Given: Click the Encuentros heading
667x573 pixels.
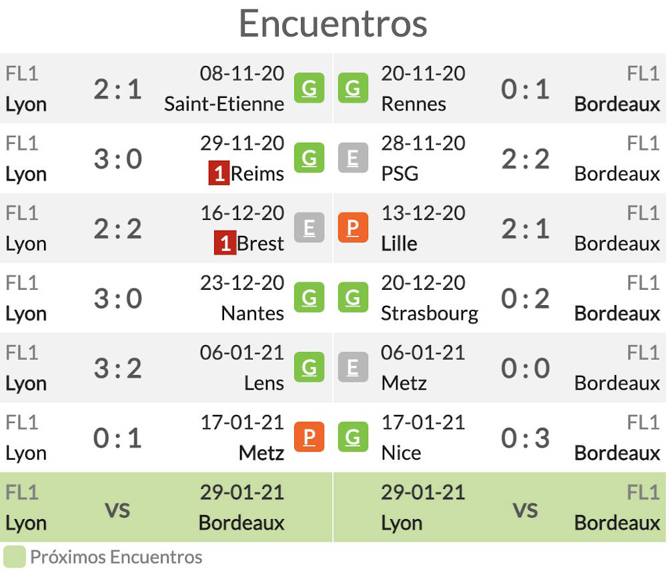Looking at the screenshot, I should click(333, 23).
